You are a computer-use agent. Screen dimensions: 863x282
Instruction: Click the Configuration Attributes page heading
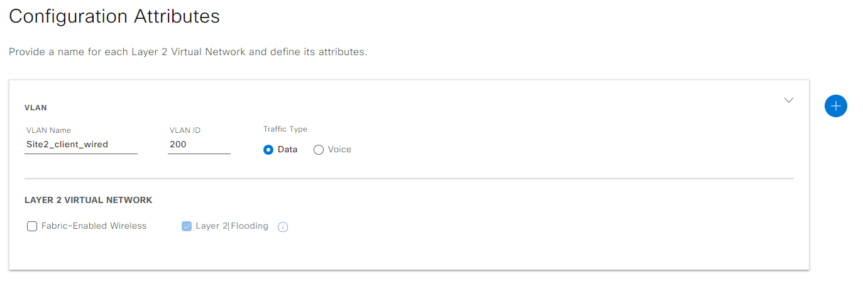coord(114,16)
